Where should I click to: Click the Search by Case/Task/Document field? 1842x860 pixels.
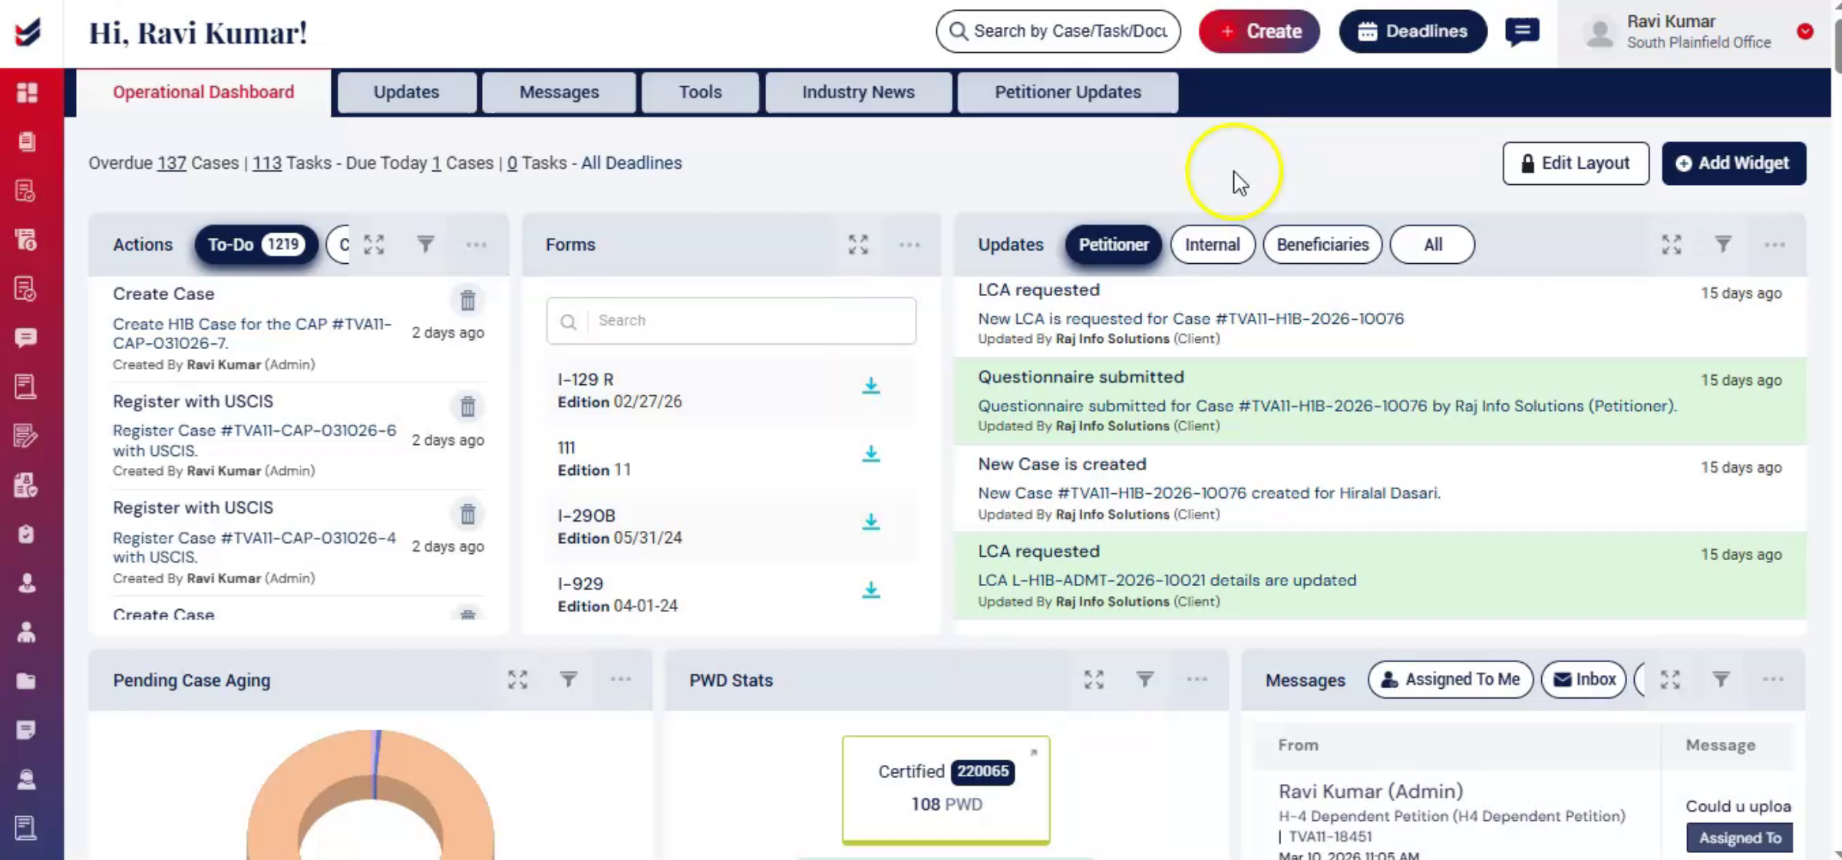point(1058,31)
